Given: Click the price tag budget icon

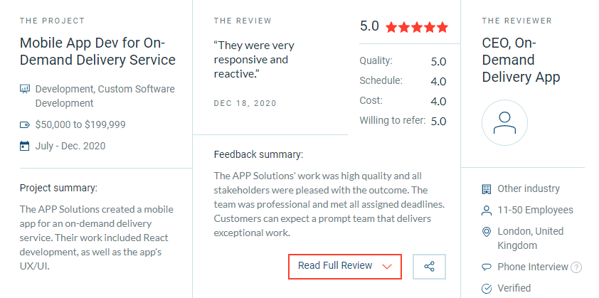Looking at the screenshot, I should (x=24, y=125).
